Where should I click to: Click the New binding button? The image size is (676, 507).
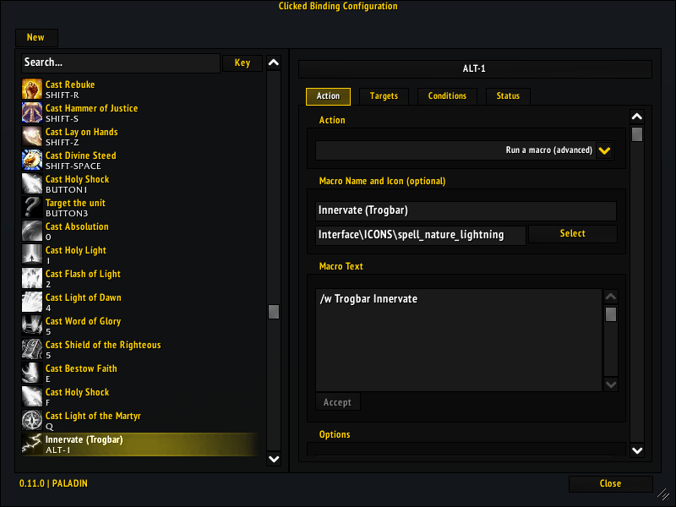[x=36, y=37]
